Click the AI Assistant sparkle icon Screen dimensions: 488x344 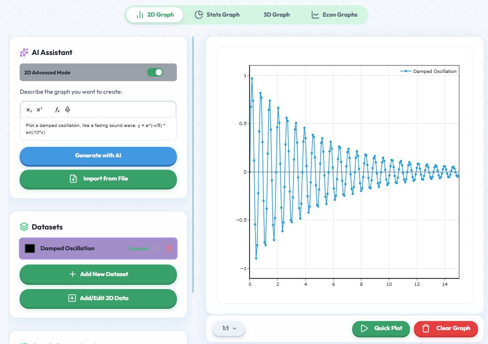[x=24, y=52]
